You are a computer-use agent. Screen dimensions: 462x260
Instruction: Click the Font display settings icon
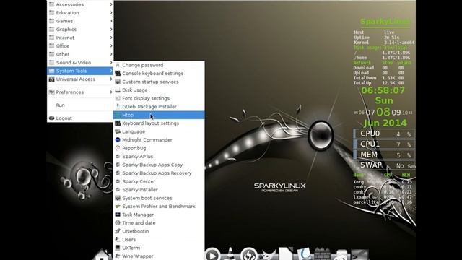pyautogui.click(x=118, y=98)
